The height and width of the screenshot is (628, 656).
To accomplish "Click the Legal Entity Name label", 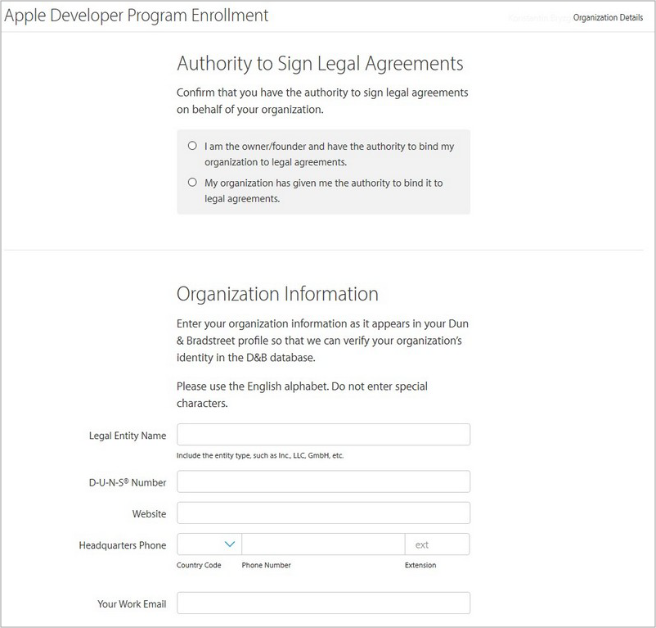I will click(128, 436).
